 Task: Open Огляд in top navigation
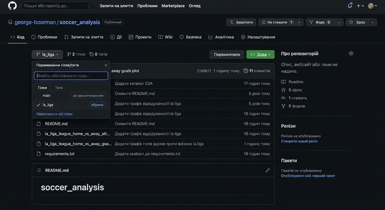tap(195, 6)
